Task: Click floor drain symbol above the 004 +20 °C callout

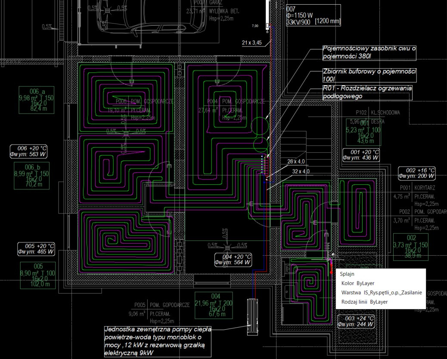Action: (x=227, y=247)
